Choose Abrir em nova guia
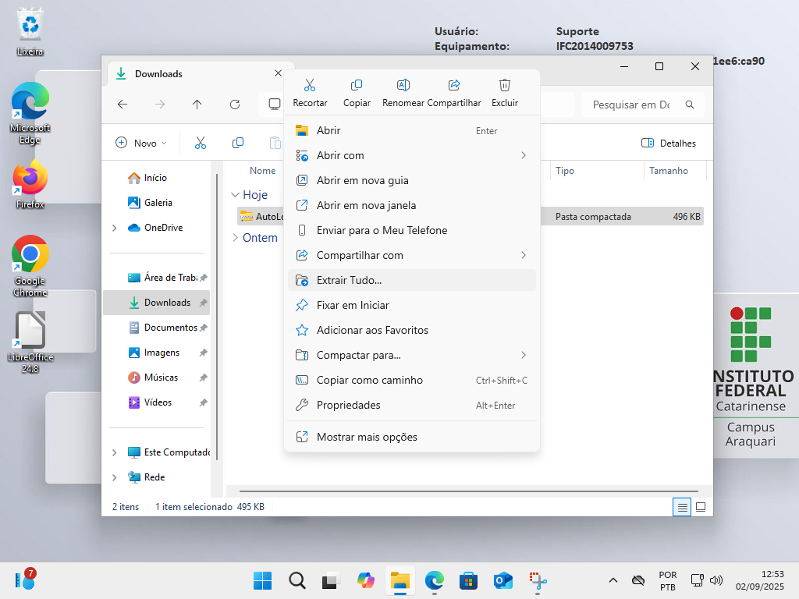This screenshot has height=599, width=799. tap(412, 180)
